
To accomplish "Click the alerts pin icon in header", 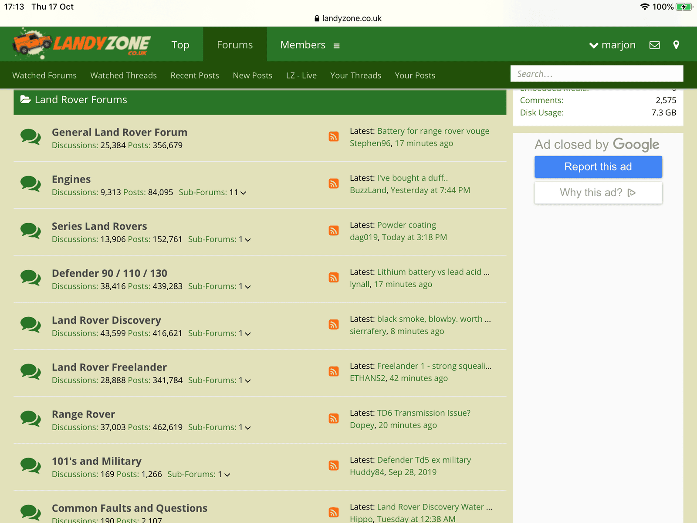I will [x=676, y=45].
